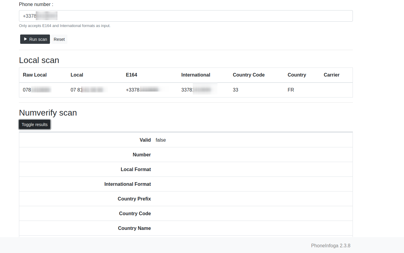Toggle the Numverify scan results
This screenshot has width=404, height=253.
[34, 124]
